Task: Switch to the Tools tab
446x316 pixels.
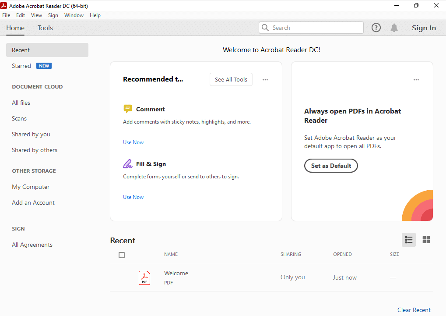Action: 45,28
